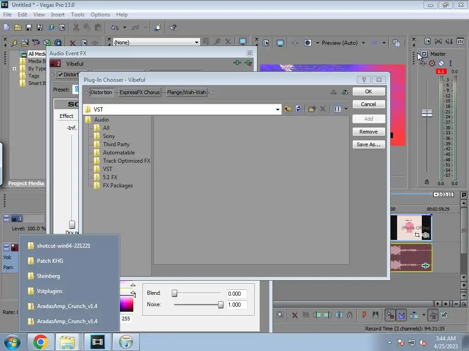Toggle Lock Envelopes to Events button

pos(433,315)
